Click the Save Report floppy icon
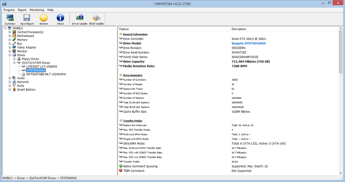The width and height of the screenshot is (345, 182). coord(27,18)
